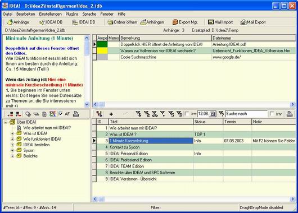Click the 'TOP 1' status cell
Screen dimensions: 298x213
(x=208, y=135)
